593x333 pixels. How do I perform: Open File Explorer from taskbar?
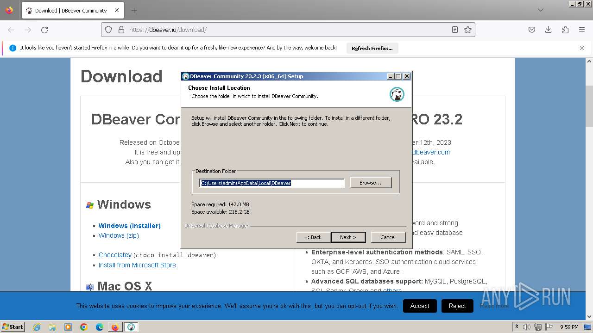(x=52, y=327)
